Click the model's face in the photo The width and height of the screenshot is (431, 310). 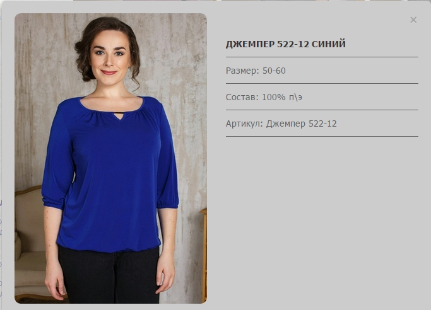point(109,57)
